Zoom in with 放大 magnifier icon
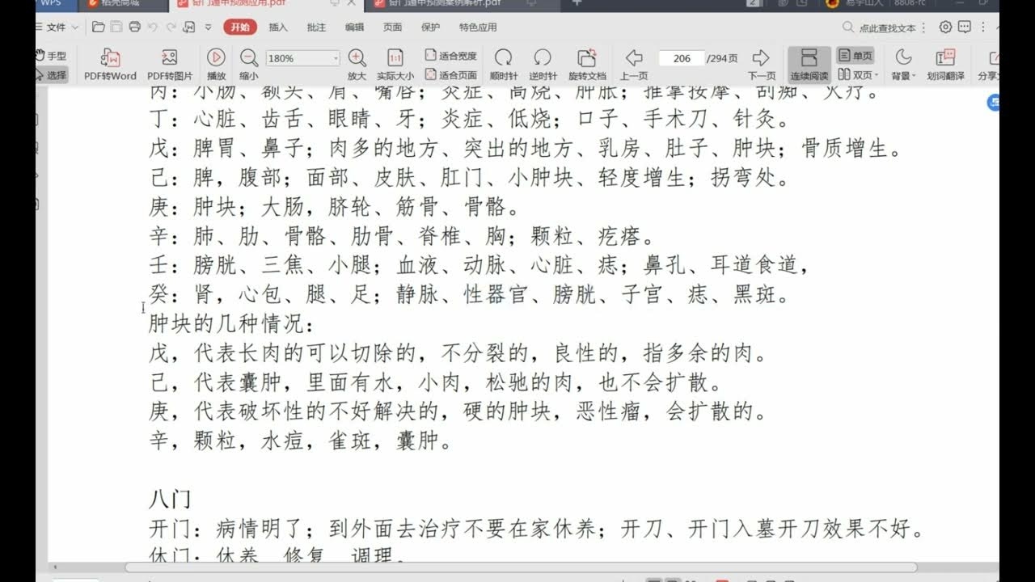Screen dimensions: 1035x582 357,63
